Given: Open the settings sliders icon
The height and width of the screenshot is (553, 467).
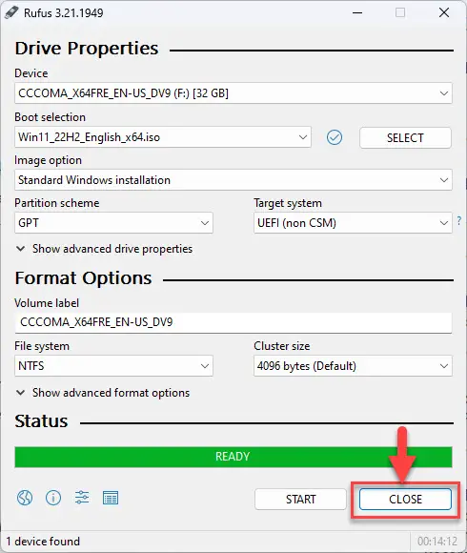Looking at the screenshot, I should pyautogui.click(x=82, y=498).
